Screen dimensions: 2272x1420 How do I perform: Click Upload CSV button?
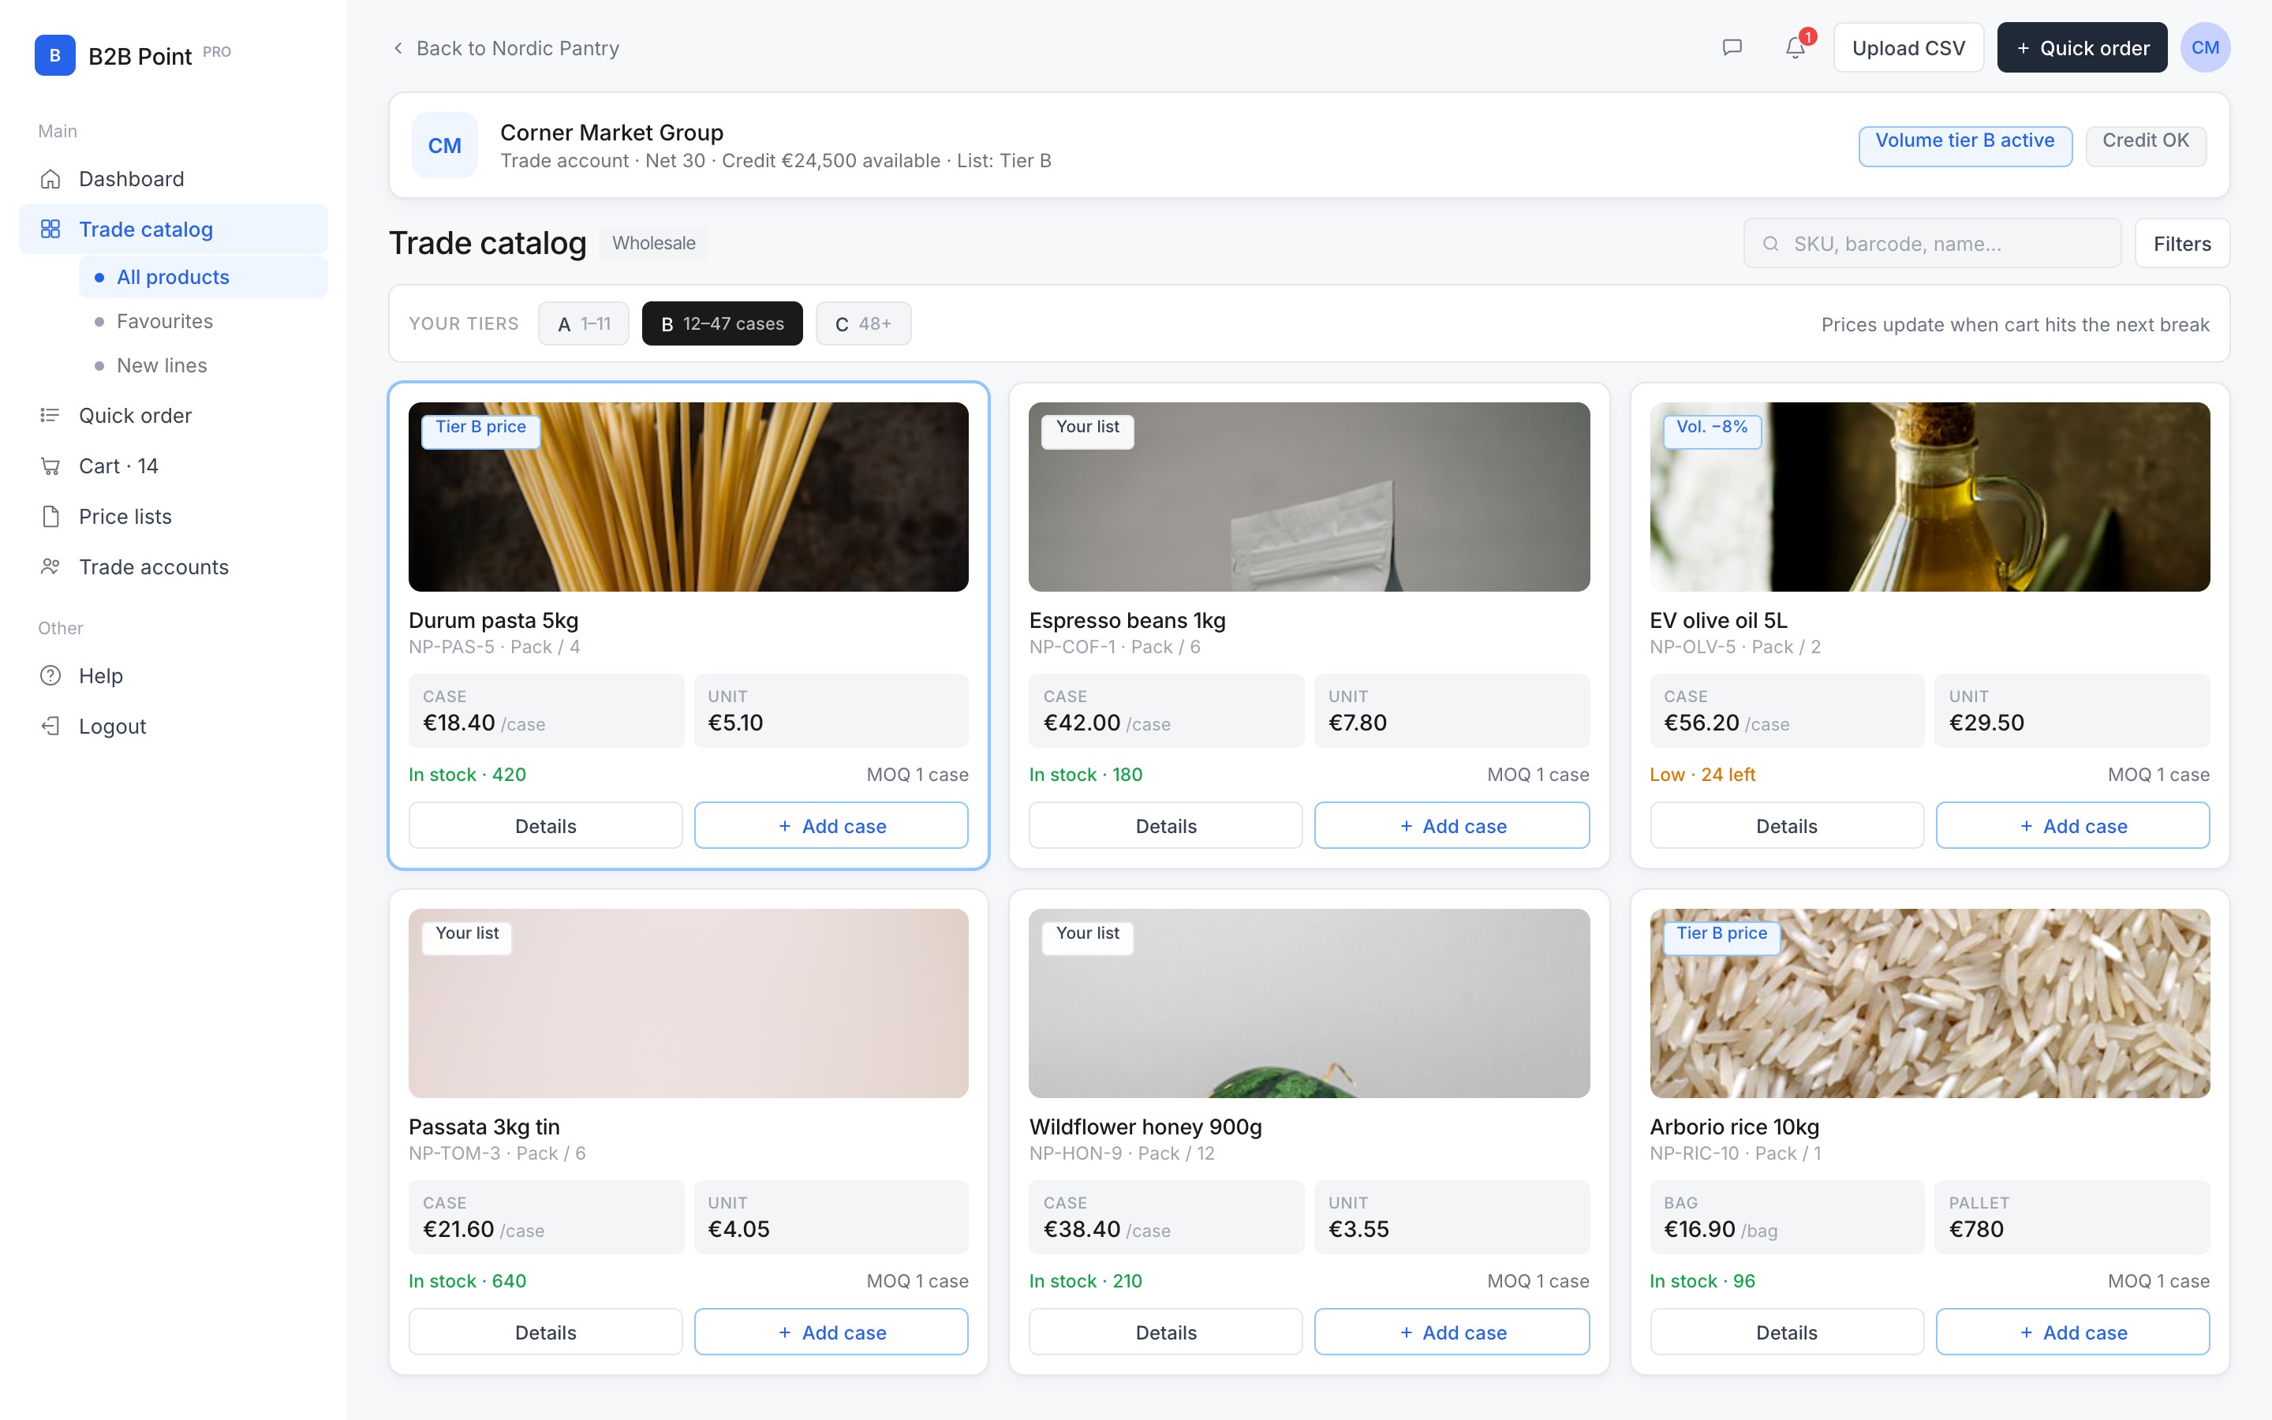tap(1908, 48)
